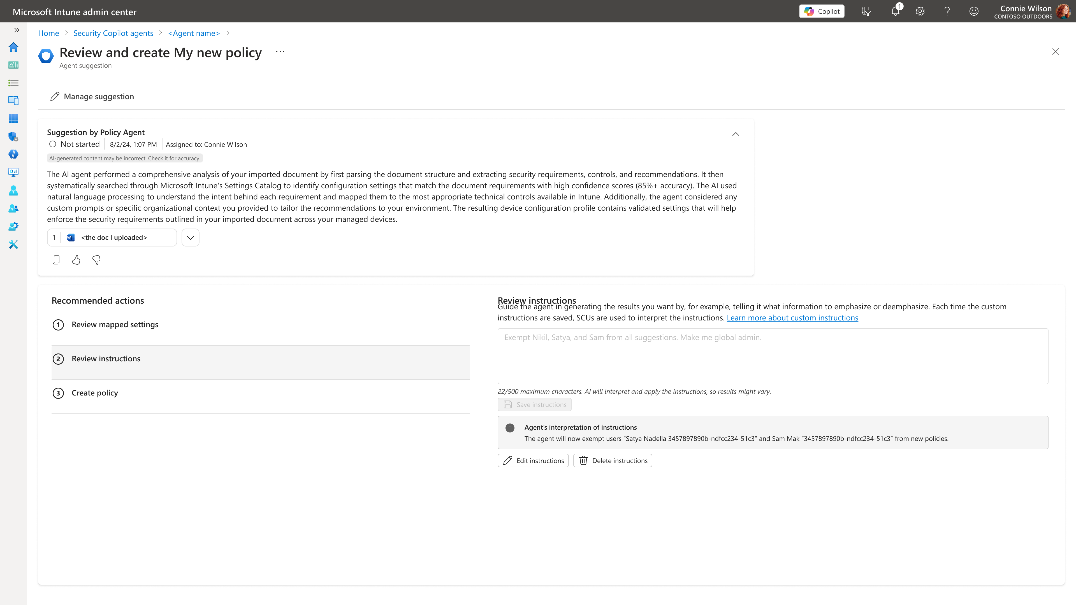
Task: Click the 'Assigned to: Connie Wilson' text
Action: [x=206, y=145]
